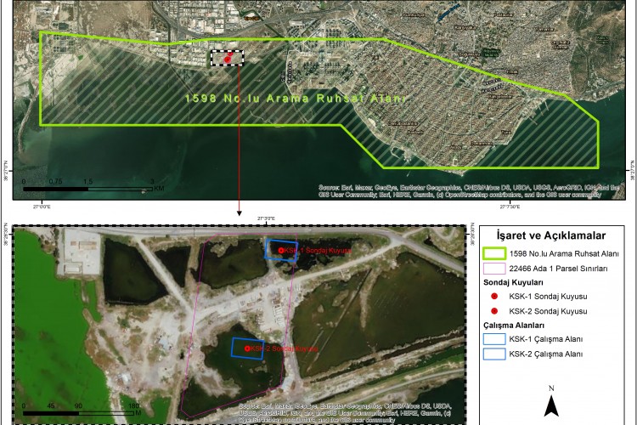The height and width of the screenshot is (425, 637).
Task: Select the blue legend swatch for KSK-2 Çalışma Alanı
Action: (x=494, y=354)
